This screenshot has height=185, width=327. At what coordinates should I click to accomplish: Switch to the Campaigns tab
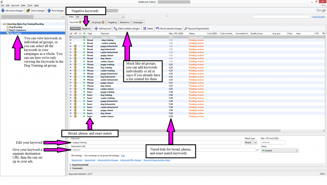click(138, 22)
